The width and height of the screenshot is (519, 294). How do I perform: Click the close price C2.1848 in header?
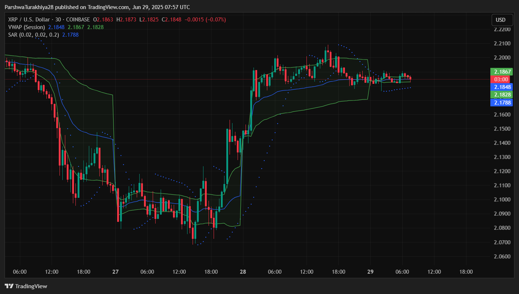click(171, 19)
